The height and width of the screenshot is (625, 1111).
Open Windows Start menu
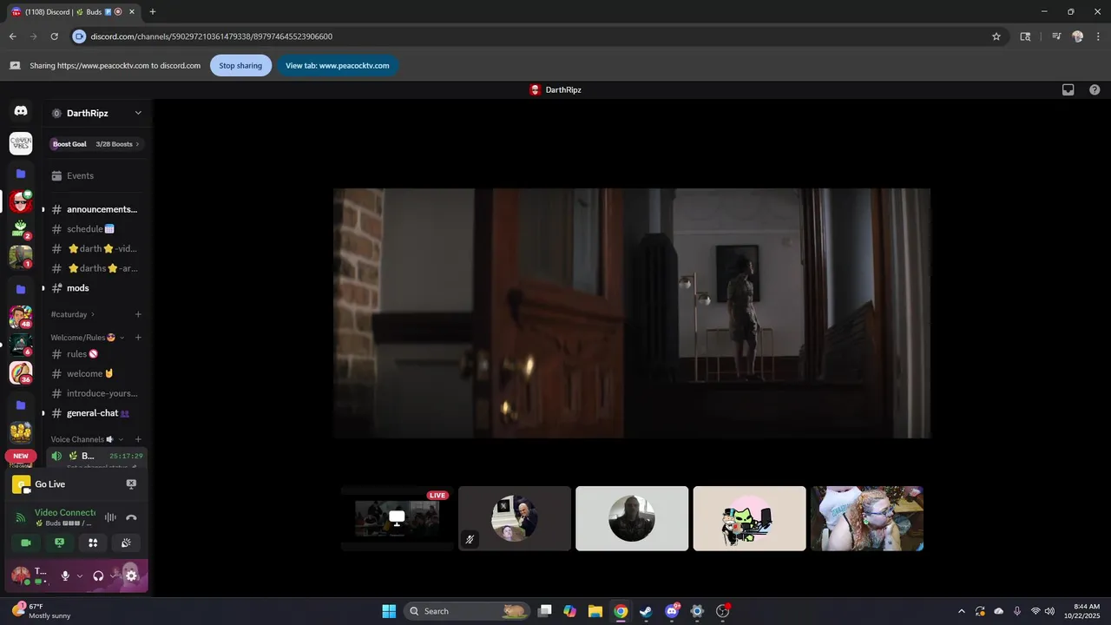click(389, 611)
